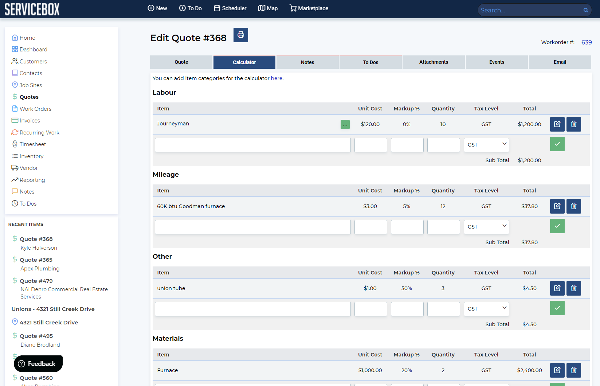This screenshot has height=386, width=600.
Task: Expand the Other section GST dropdown
Action: click(x=486, y=309)
